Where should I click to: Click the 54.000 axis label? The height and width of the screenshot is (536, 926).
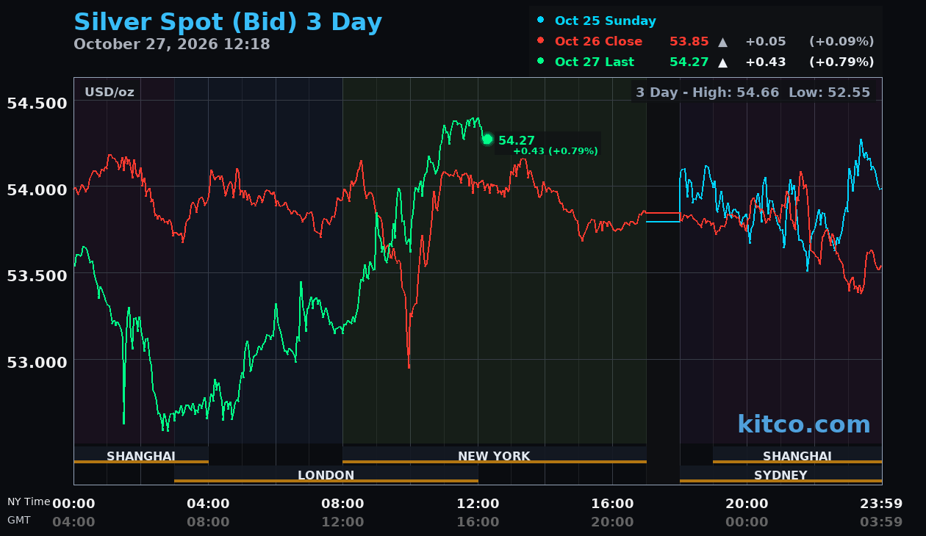point(37,189)
